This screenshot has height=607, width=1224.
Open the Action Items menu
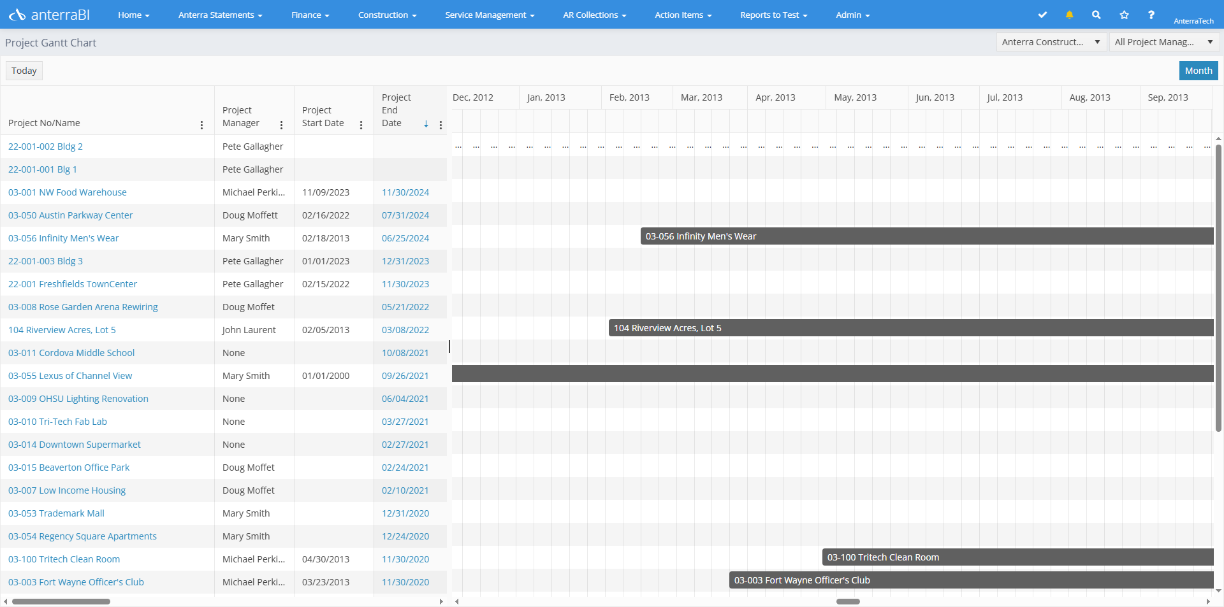(683, 15)
